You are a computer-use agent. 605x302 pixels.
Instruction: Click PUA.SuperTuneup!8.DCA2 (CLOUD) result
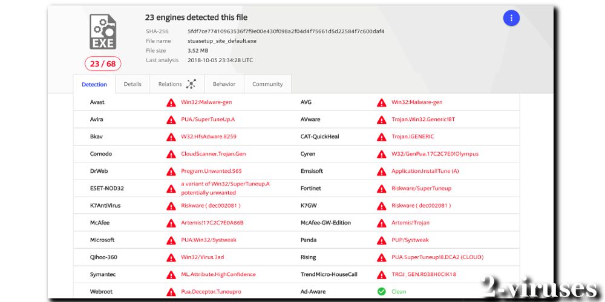tap(437, 257)
